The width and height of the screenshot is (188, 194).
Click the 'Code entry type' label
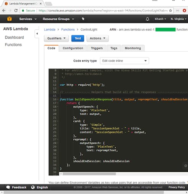click(x=85, y=61)
